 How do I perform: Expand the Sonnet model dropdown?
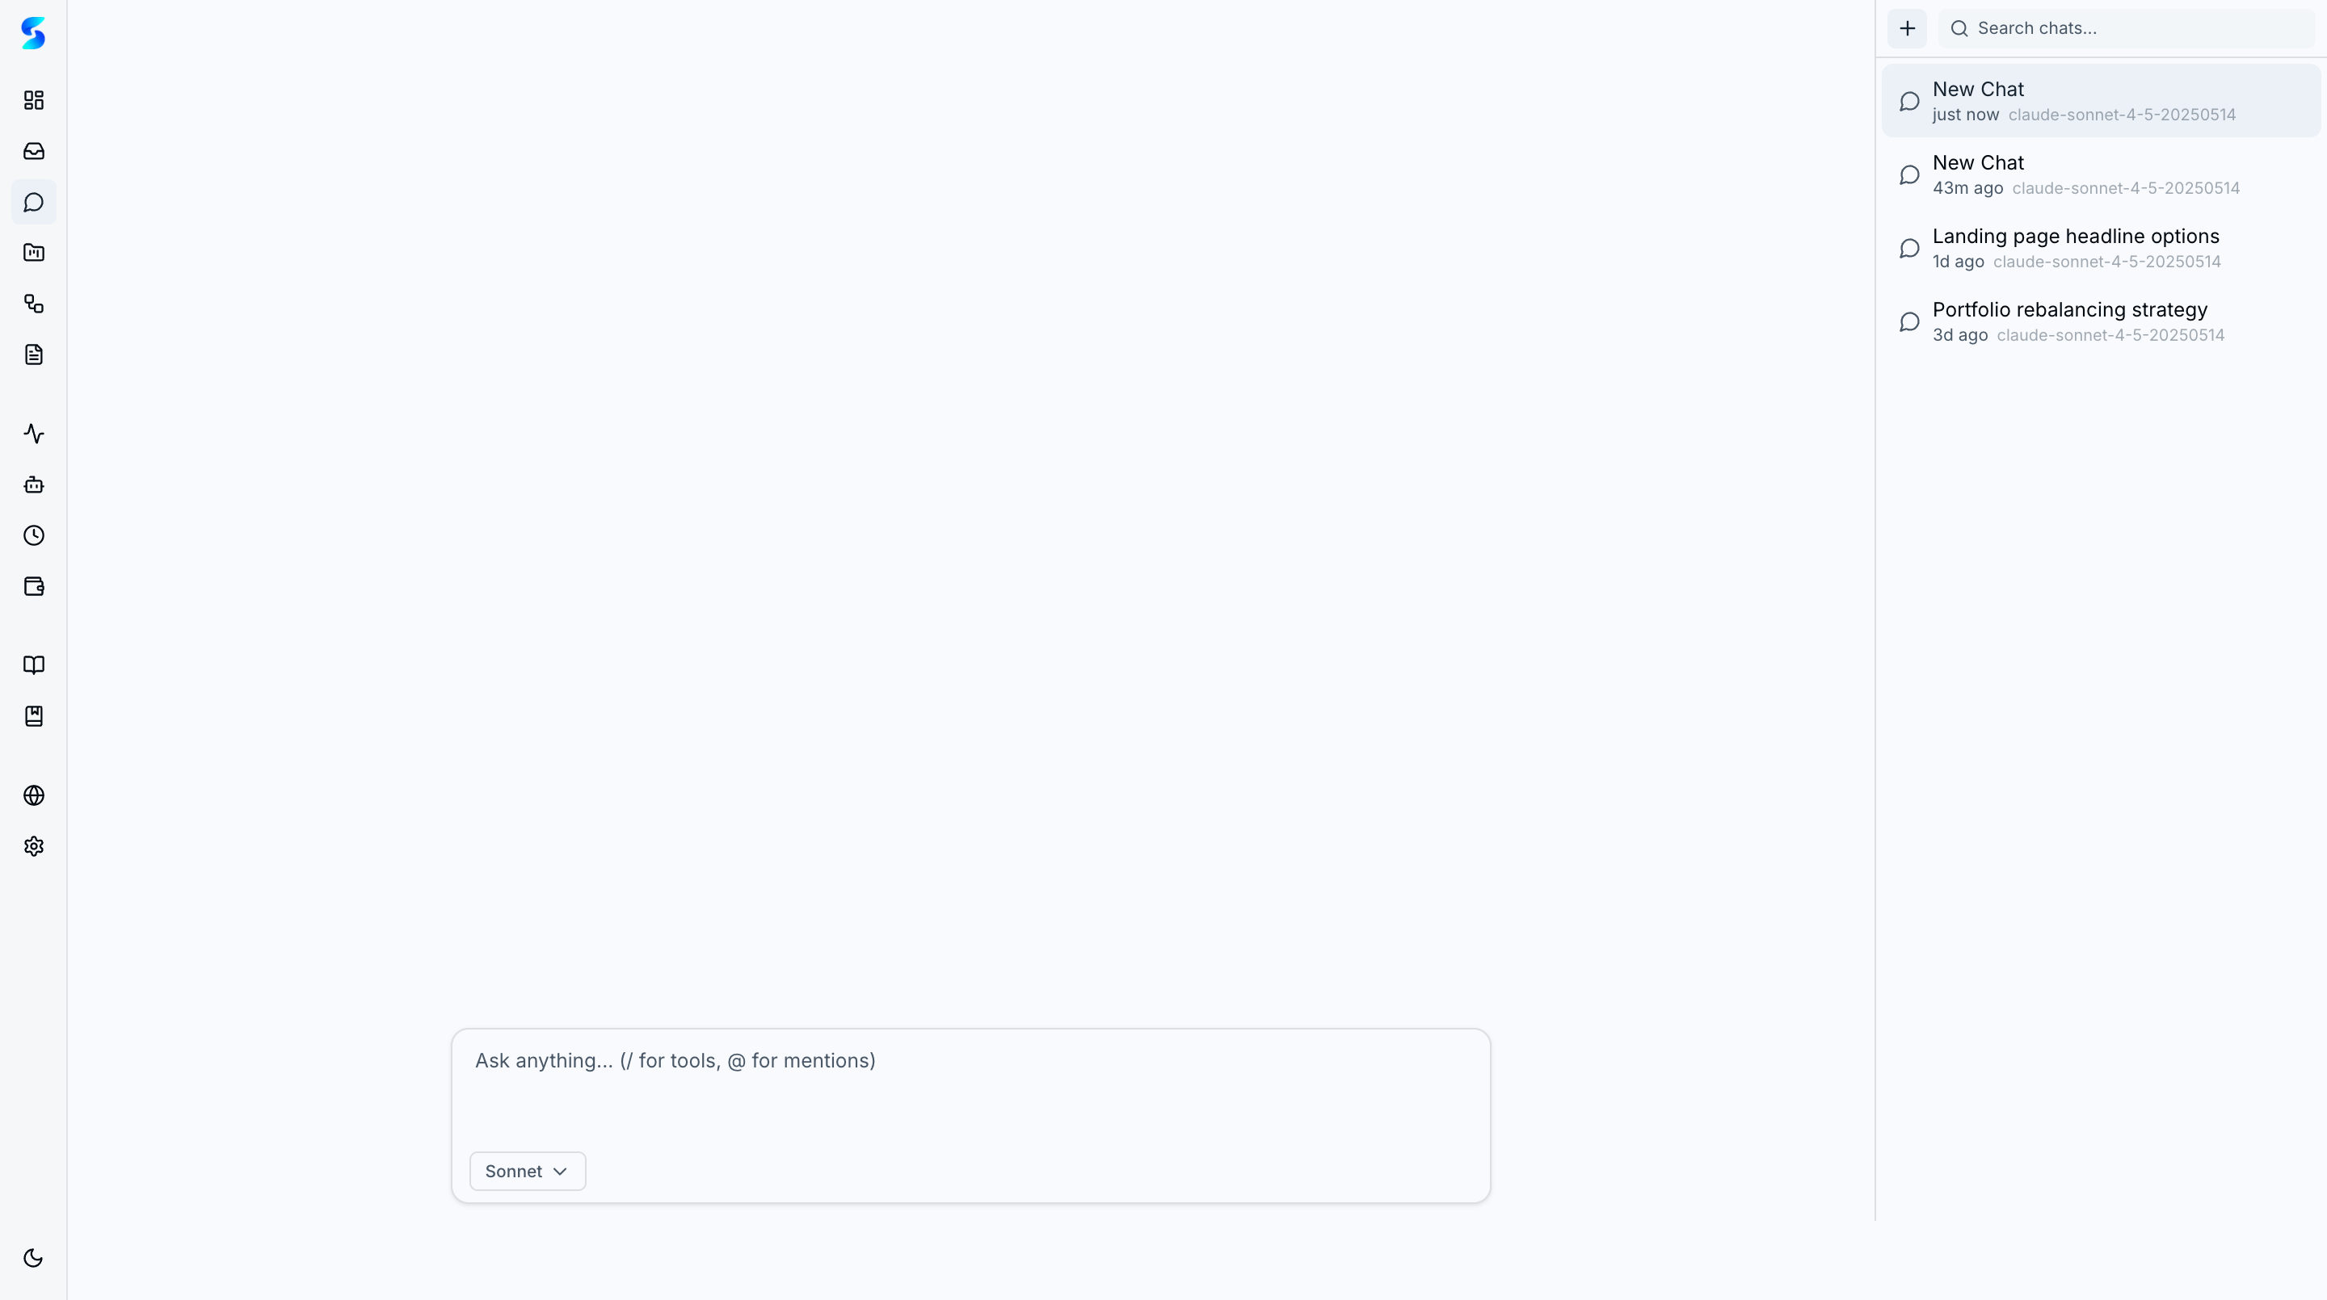click(528, 1171)
